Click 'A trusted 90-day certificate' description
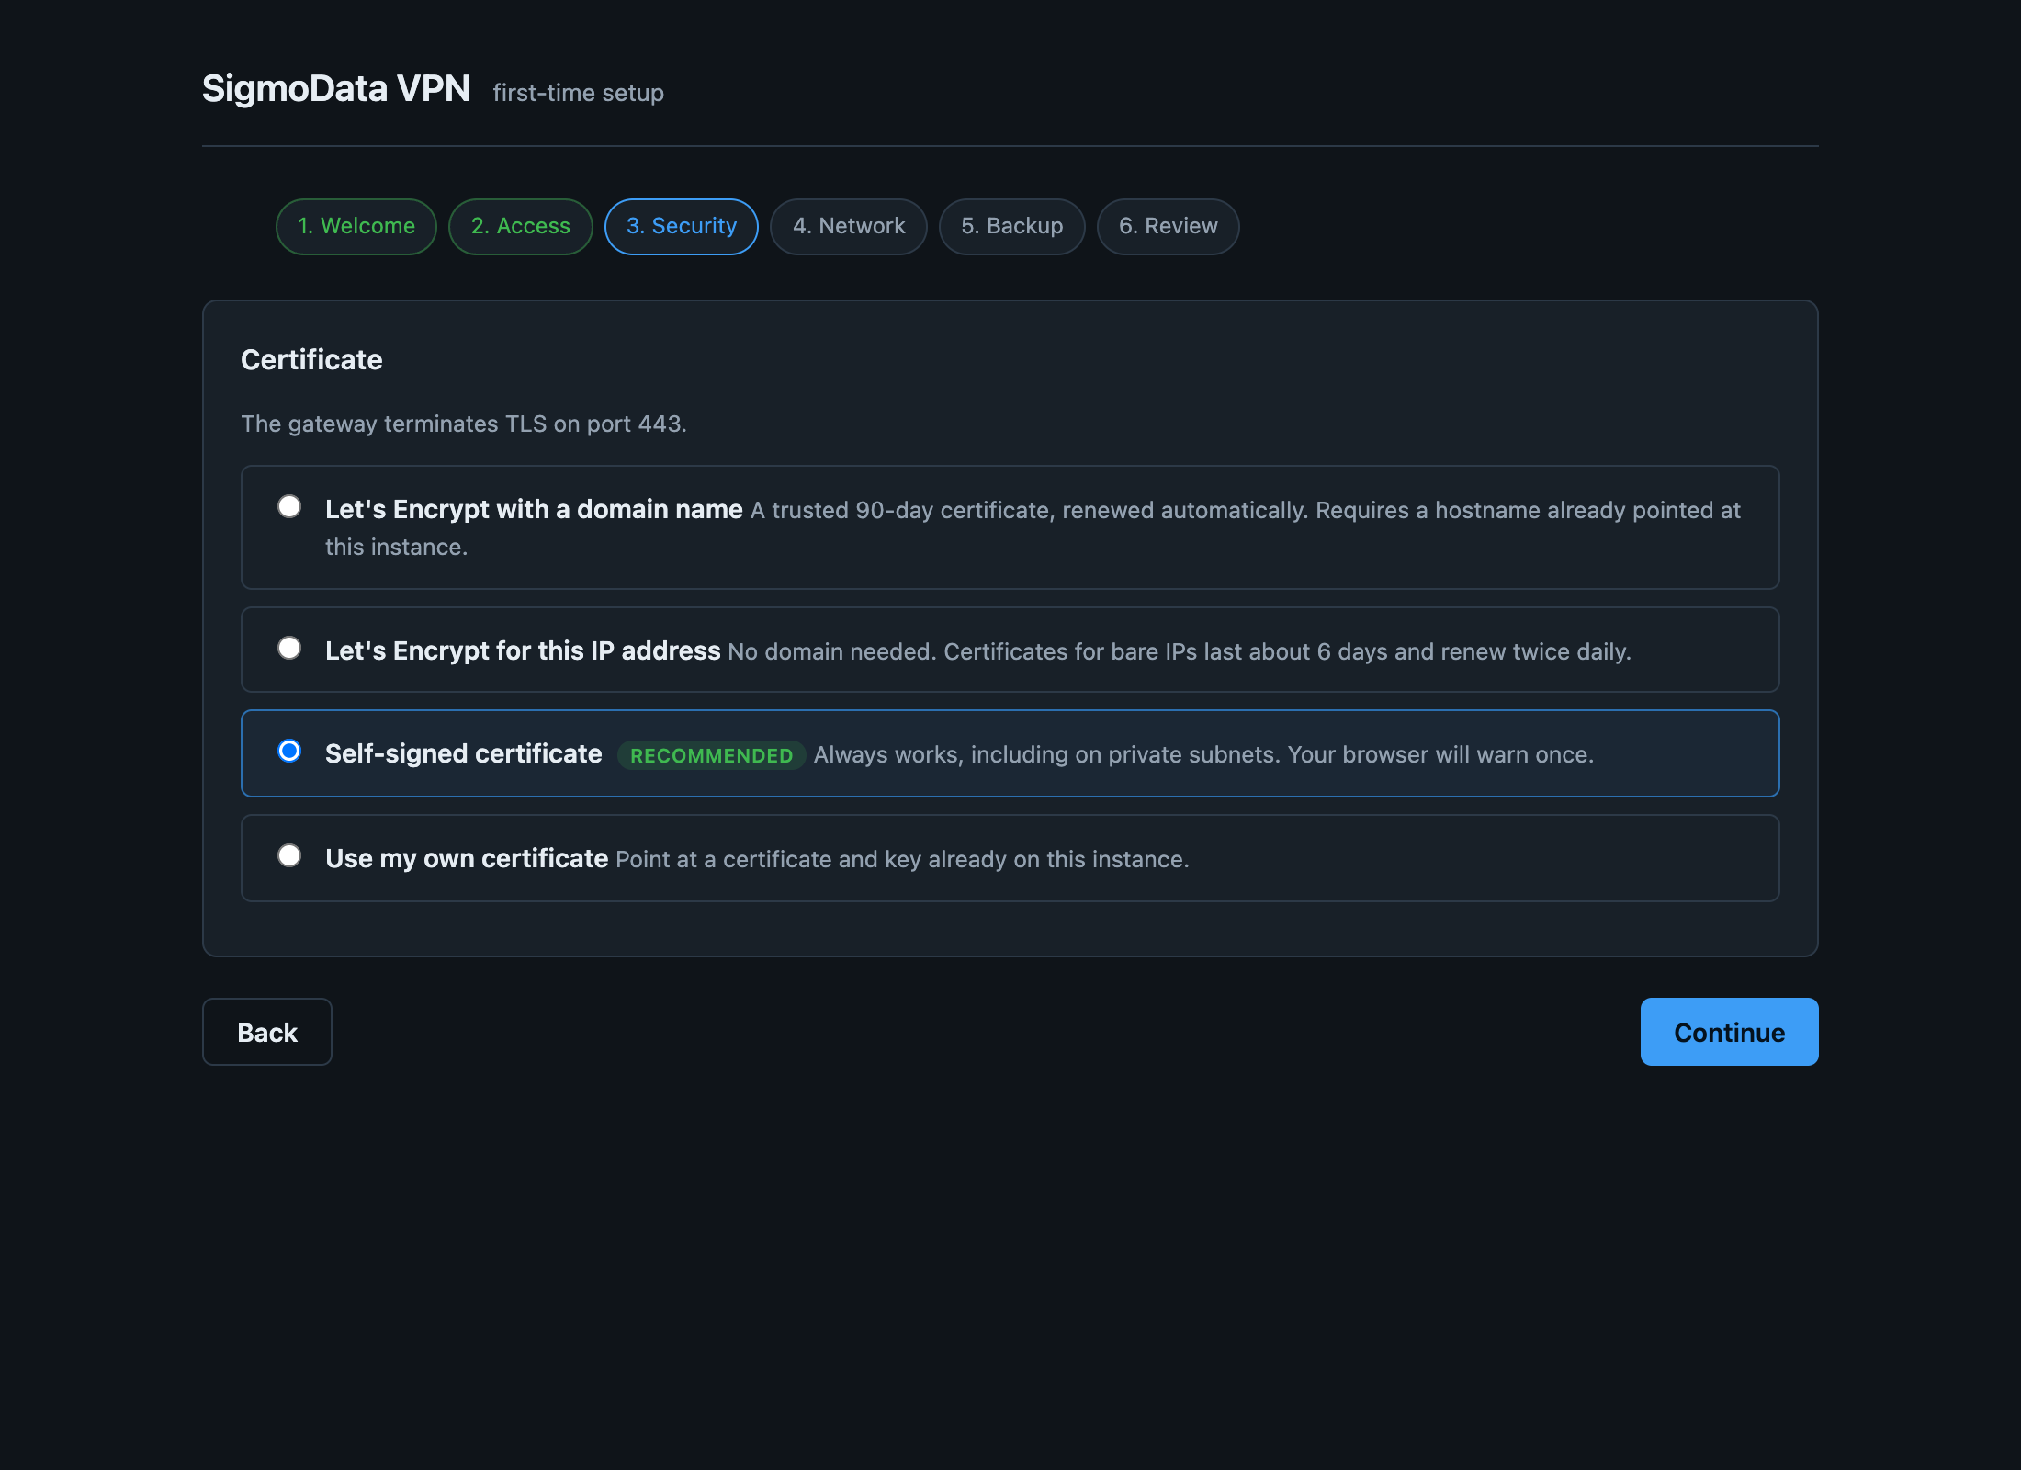 coord(903,510)
